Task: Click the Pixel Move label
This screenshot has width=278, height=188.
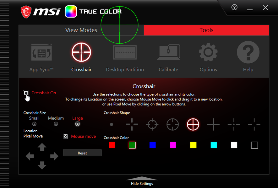Action: tap(33, 136)
